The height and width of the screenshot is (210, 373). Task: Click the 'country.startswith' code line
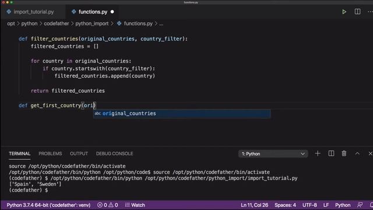(x=98, y=69)
